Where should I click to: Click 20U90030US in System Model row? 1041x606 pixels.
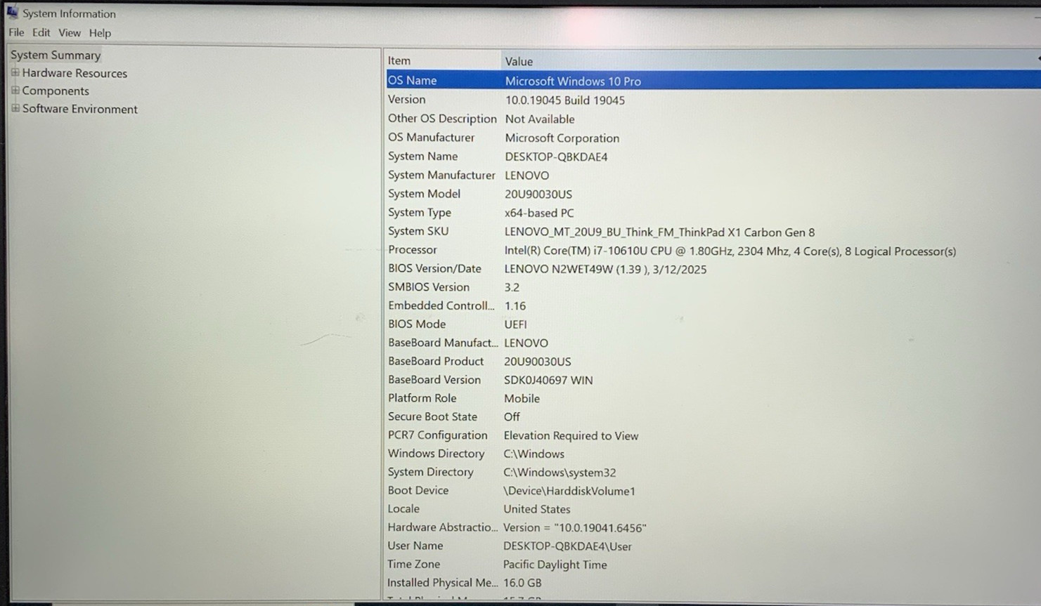[538, 195]
